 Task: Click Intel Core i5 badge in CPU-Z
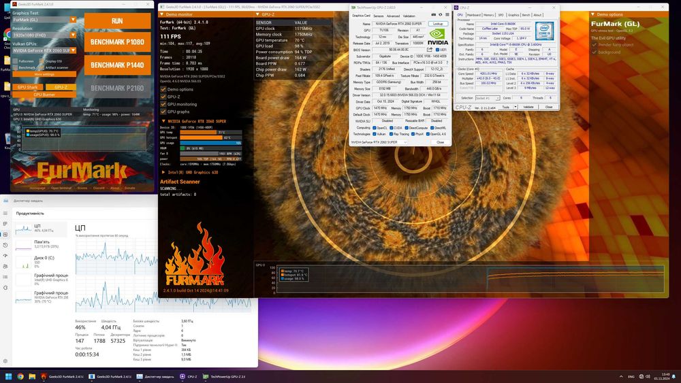tap(544, 31)
